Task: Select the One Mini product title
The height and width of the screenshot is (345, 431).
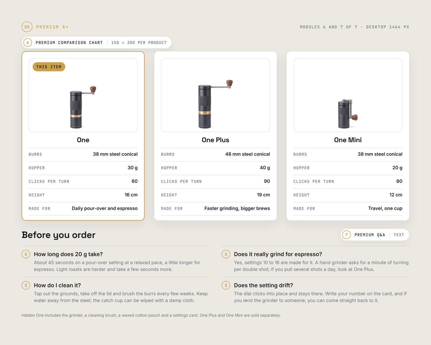Action: click(348, 140)
